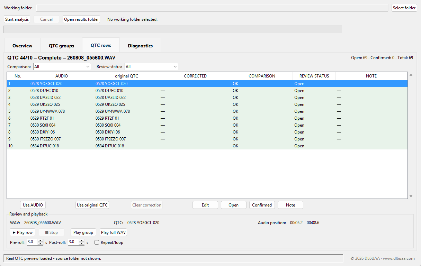Image resolution: width=421 pixels, height=266 pixels.
Task: Click the Edit button
Action: click(x=205, y=205)
